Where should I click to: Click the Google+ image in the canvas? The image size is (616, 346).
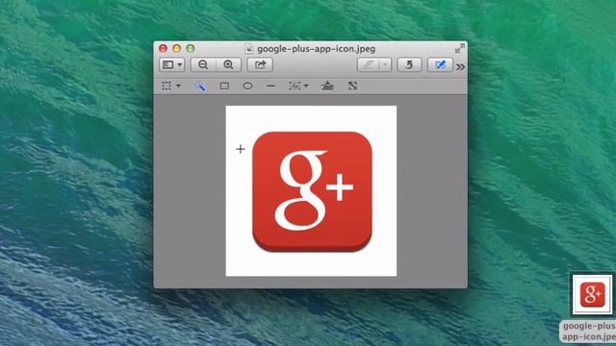click(x=311, y=191)
